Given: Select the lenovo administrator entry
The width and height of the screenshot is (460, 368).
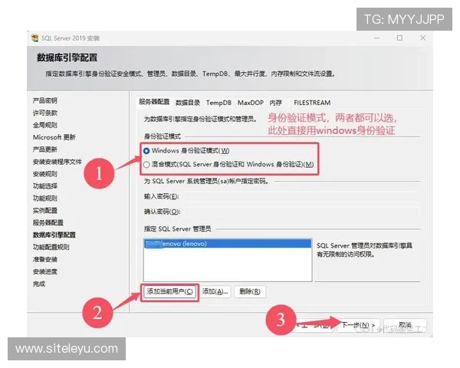Looking at the screenshot, I should pos(228,244).
